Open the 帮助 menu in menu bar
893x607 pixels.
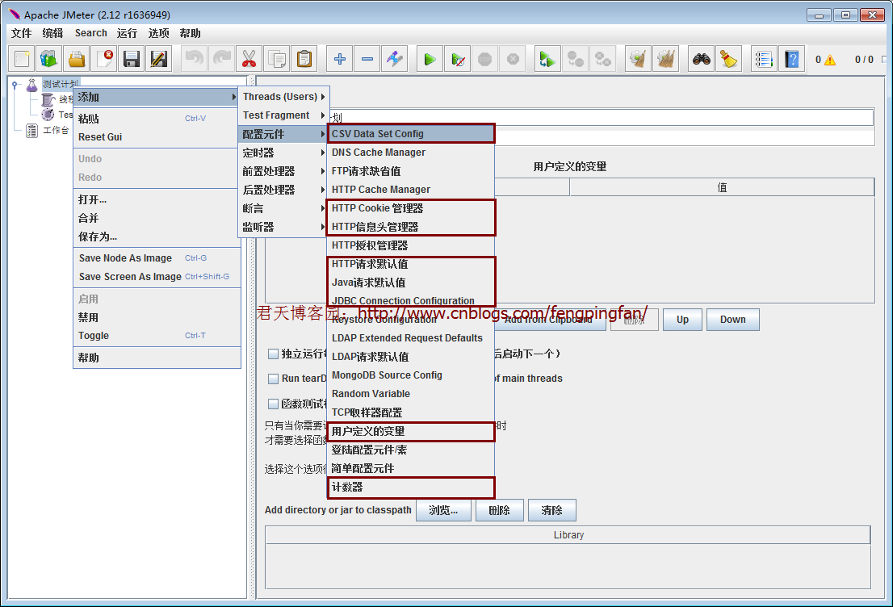click(x=190, y=33)
